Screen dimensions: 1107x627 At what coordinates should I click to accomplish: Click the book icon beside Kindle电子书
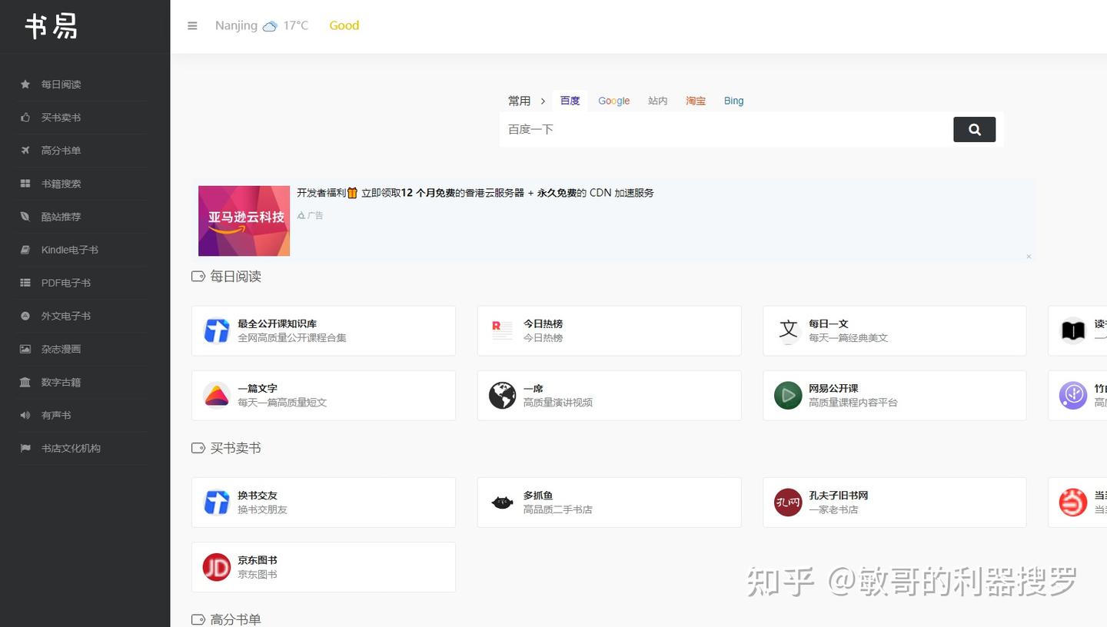(x=25, y=250)
